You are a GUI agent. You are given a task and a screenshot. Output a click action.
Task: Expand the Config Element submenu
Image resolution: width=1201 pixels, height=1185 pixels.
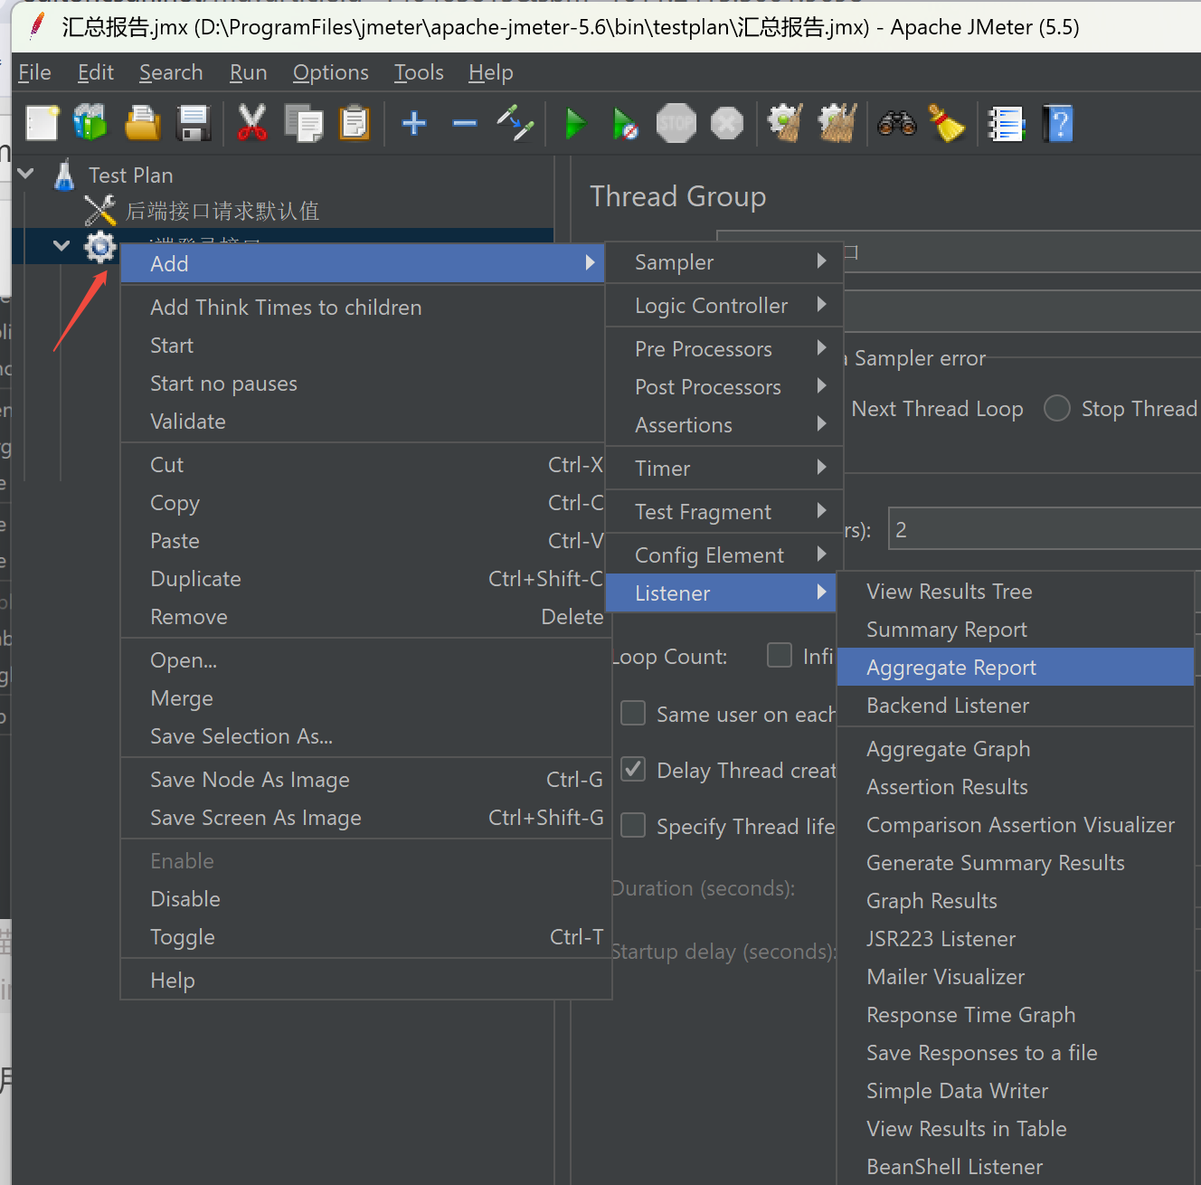[724, 555]
